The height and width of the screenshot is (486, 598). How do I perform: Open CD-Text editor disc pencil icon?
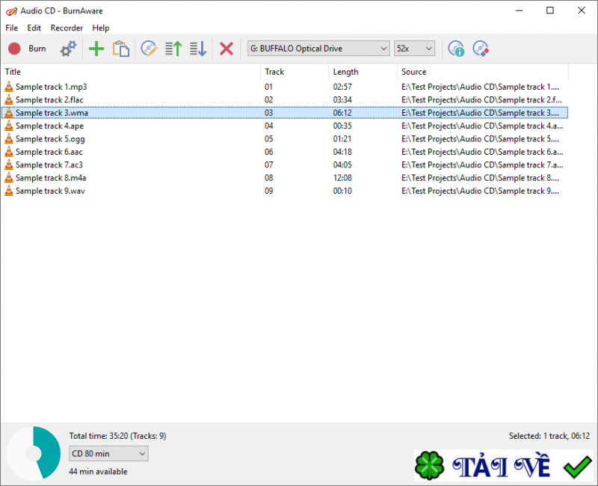click(x=149, y=49)
